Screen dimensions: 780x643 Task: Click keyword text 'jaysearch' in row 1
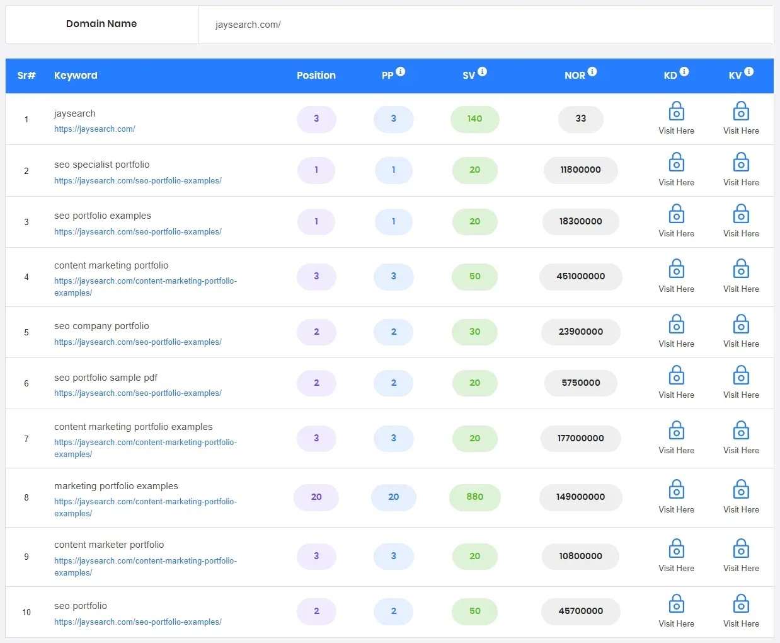[75, 113]
